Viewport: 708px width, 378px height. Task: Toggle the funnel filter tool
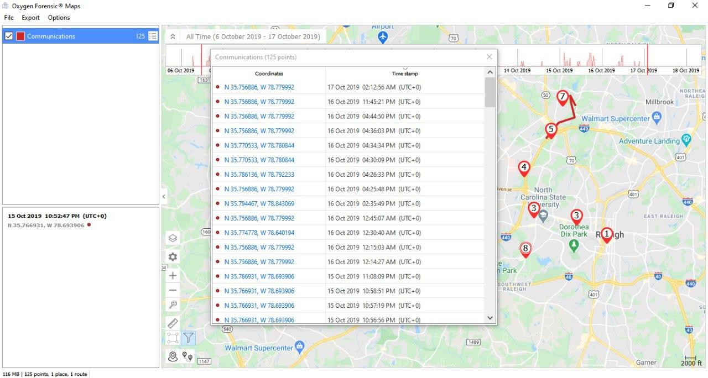[x=189, y=338]
